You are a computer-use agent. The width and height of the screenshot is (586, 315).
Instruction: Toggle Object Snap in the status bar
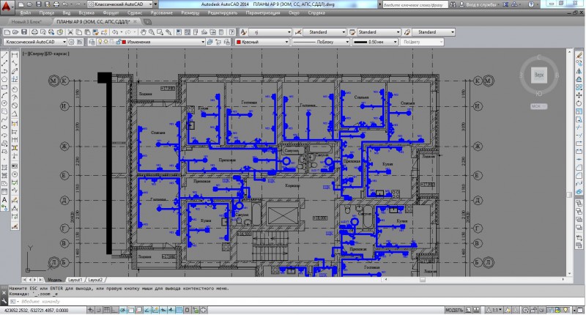(131, 310)
